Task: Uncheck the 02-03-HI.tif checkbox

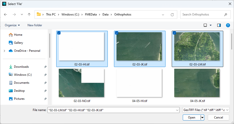Action: pyautogui.click(x=59, y=33)
